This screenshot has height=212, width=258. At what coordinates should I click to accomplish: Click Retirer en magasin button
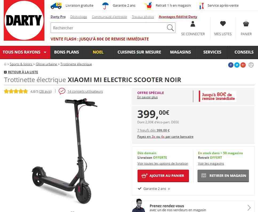coord(223,176)
